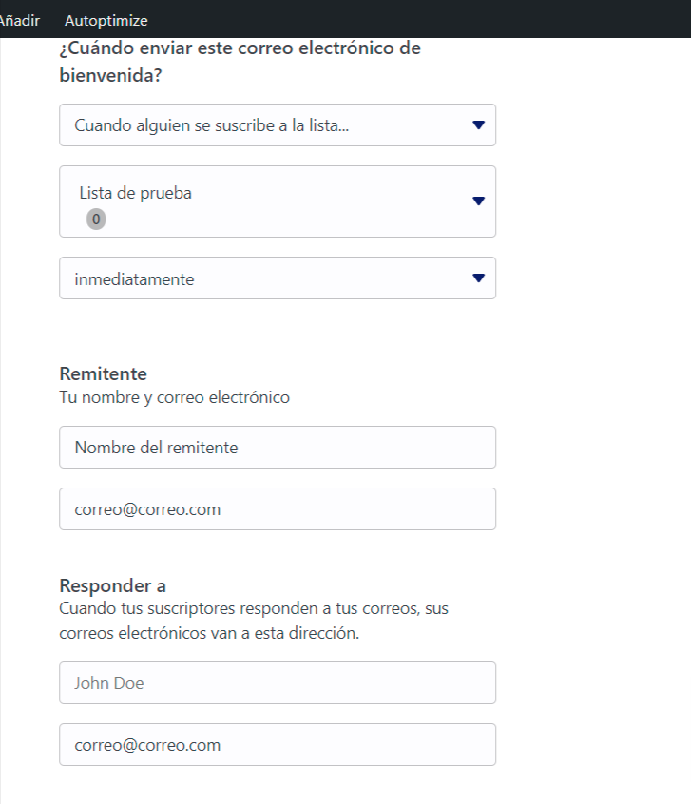
Task: Click the reply-to email field under Responder a
Action: tap(278, 744)
